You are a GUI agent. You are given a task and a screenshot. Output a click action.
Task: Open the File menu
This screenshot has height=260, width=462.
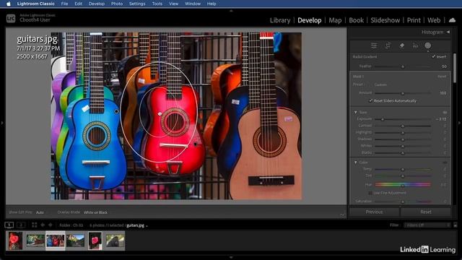(64, 4)
